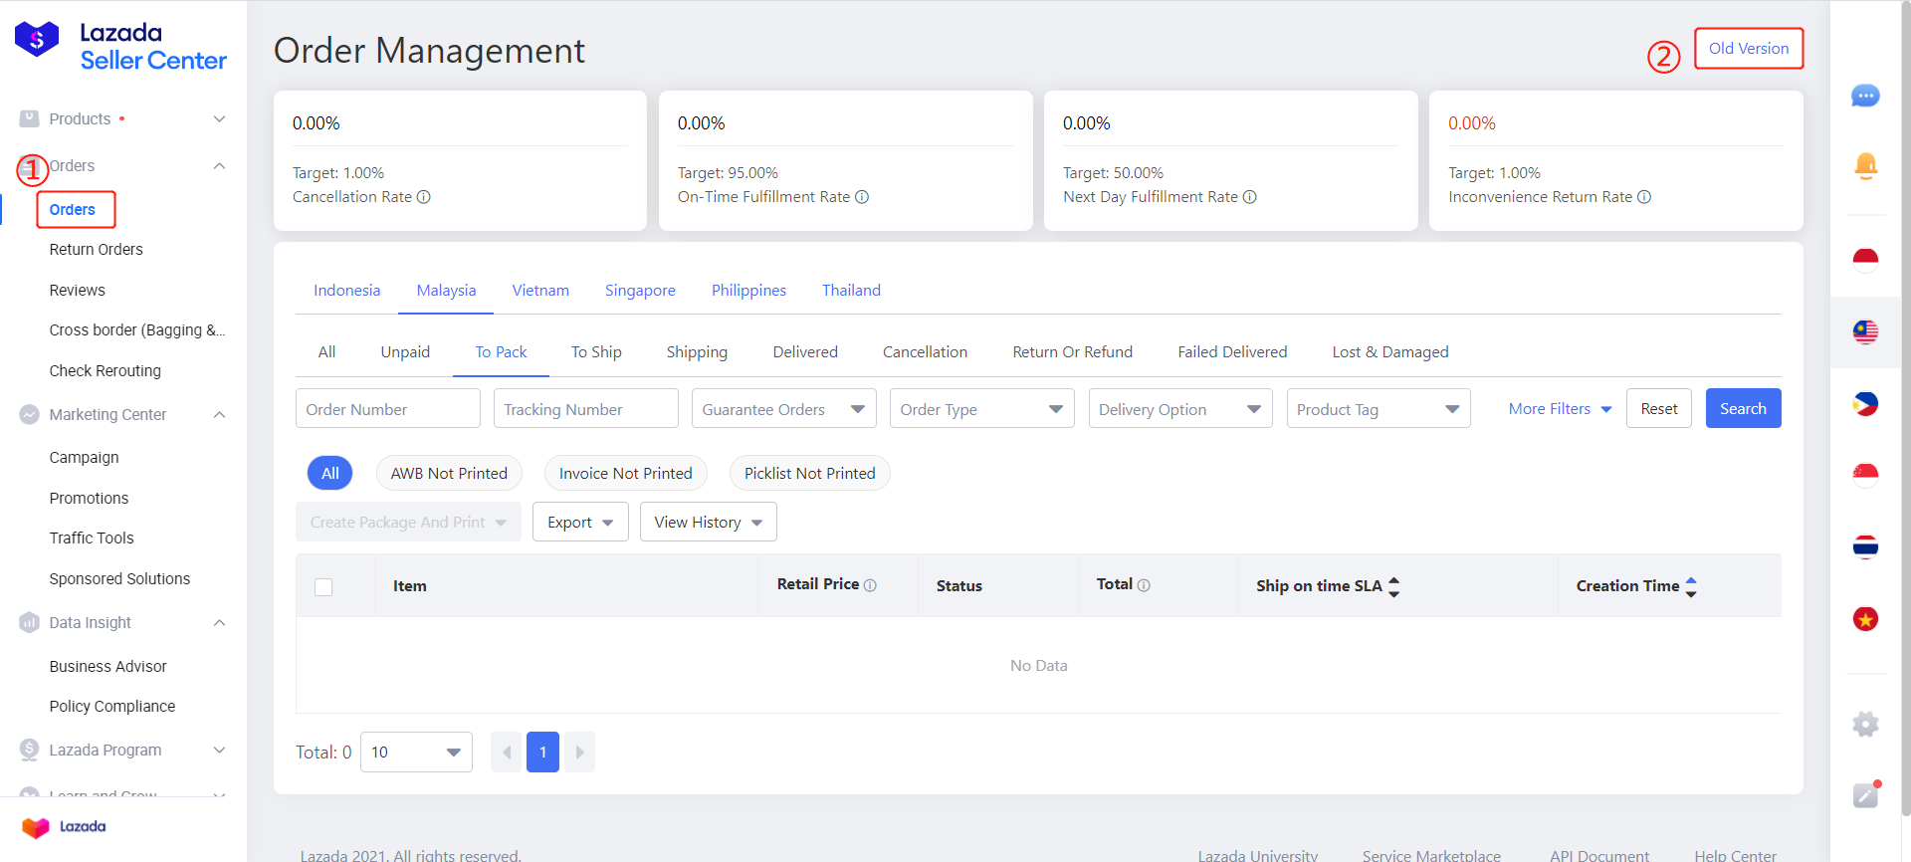Open the Unpaid status tab
1911x862 pixels.
pos(405,352)
